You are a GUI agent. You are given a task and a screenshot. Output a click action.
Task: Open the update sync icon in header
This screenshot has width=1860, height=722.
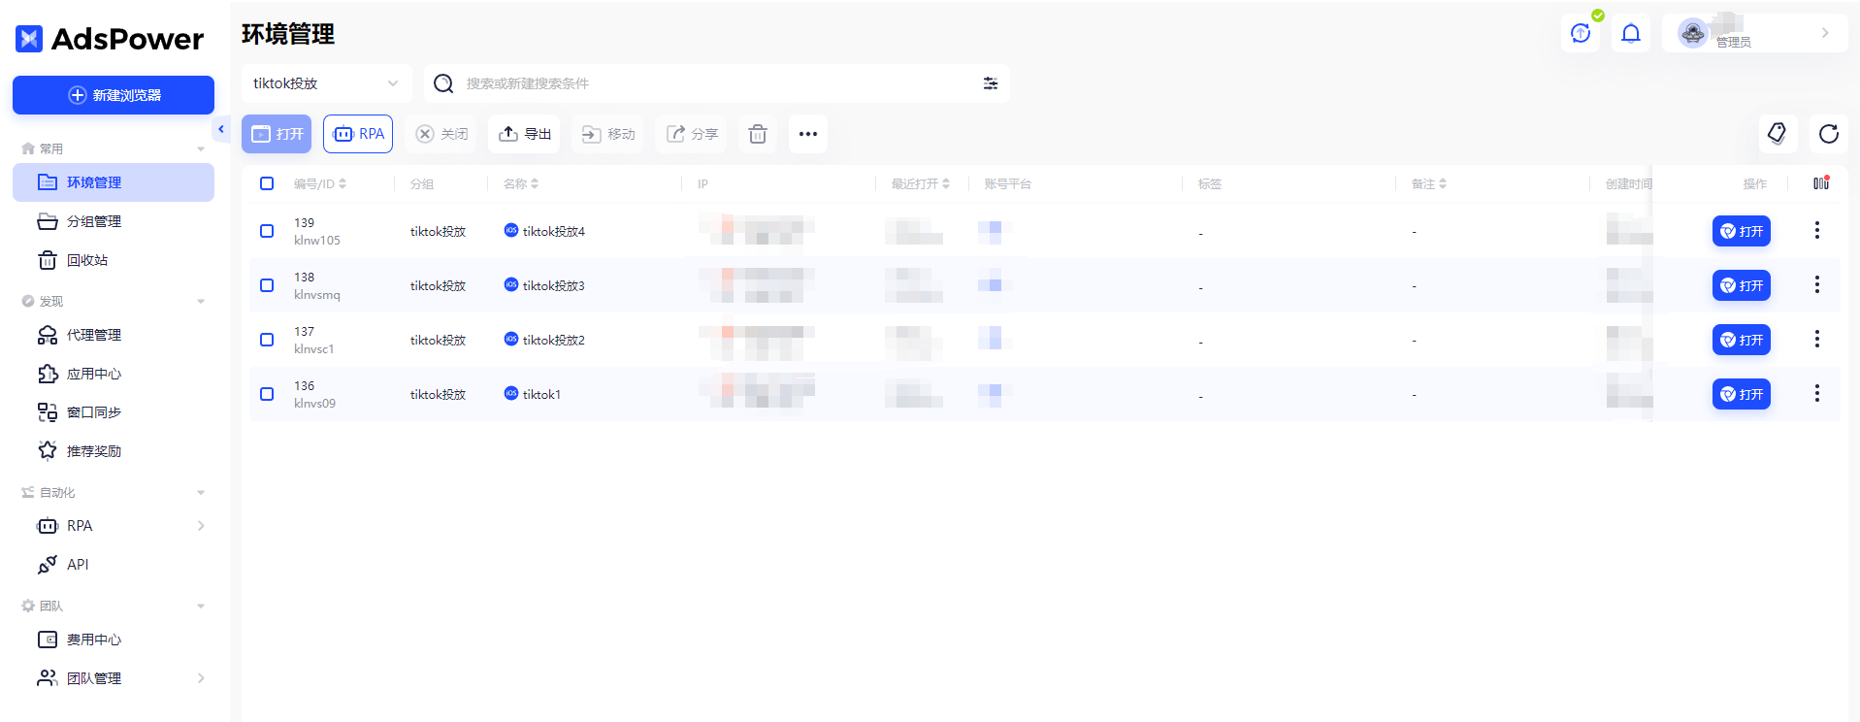[1581, 34]
